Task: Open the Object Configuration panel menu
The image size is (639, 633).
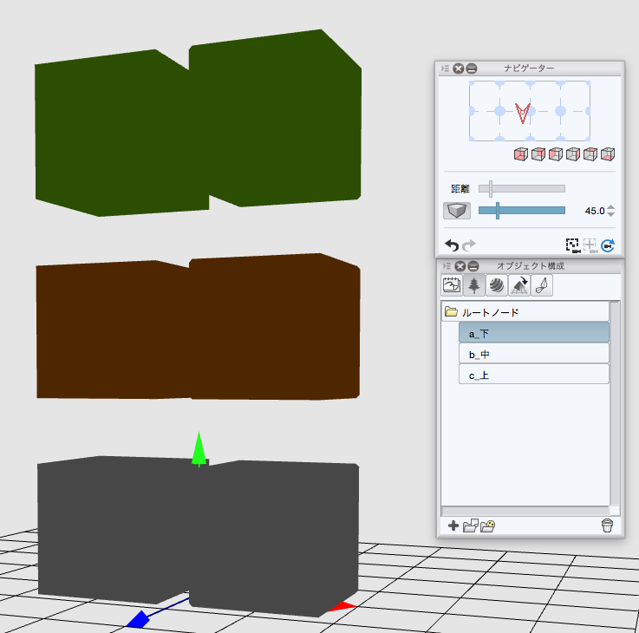Action: 445,266
